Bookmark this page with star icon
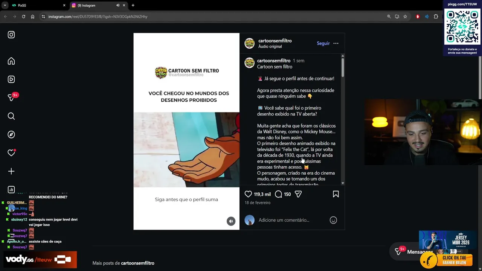The width and height of the screenshot is (482, 271). point(405,17)
